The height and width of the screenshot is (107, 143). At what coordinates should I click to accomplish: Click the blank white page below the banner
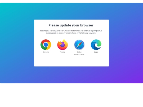point(71,95)
